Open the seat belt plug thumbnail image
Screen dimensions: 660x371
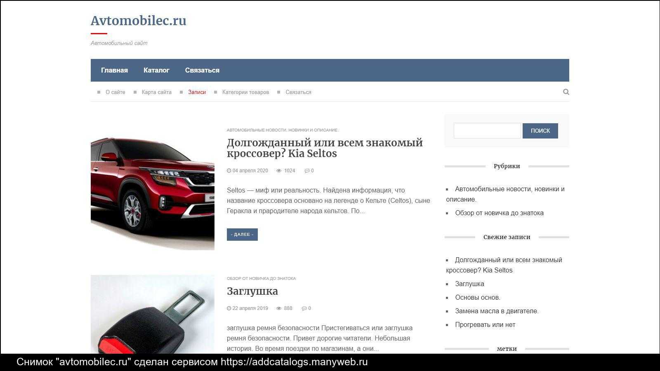[153, 314]
